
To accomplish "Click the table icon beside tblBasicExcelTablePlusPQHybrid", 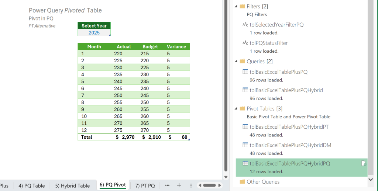I will (245, 90).
